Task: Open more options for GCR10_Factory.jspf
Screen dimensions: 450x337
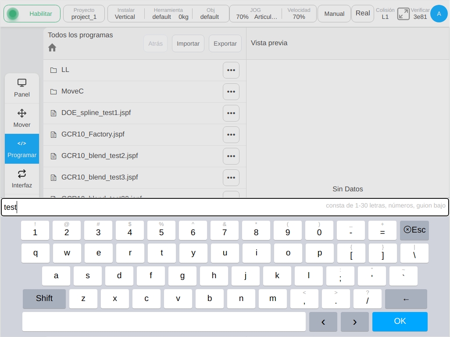Action: click(x=231, y=135)
